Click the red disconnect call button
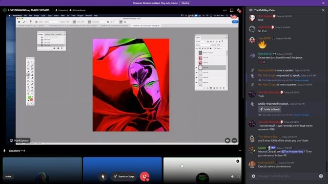 click(145, 176)
